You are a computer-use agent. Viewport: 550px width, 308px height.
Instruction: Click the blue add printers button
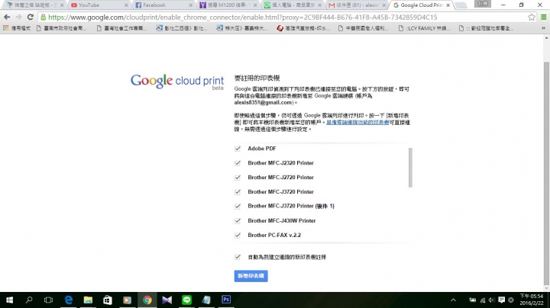(251, 276)
